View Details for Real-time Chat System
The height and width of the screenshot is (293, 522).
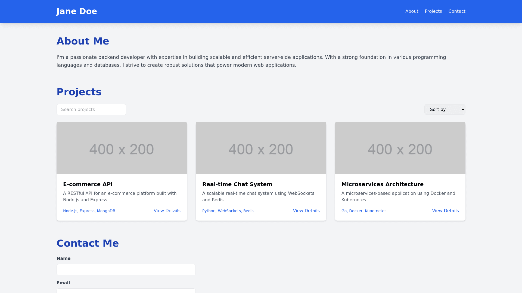click(306, 211)
